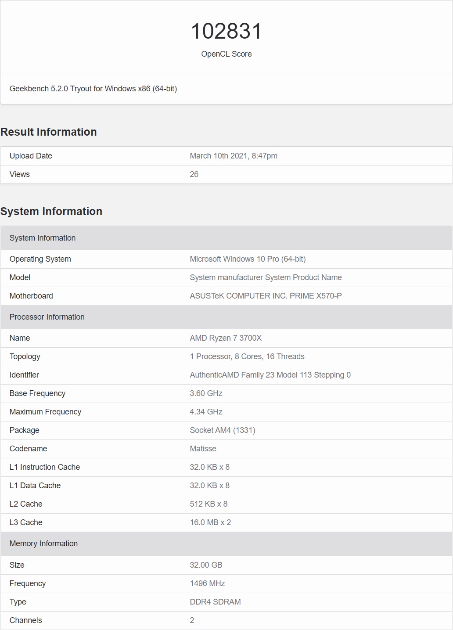Click the DDR4 SDRAM memory type value

point(215,602)
